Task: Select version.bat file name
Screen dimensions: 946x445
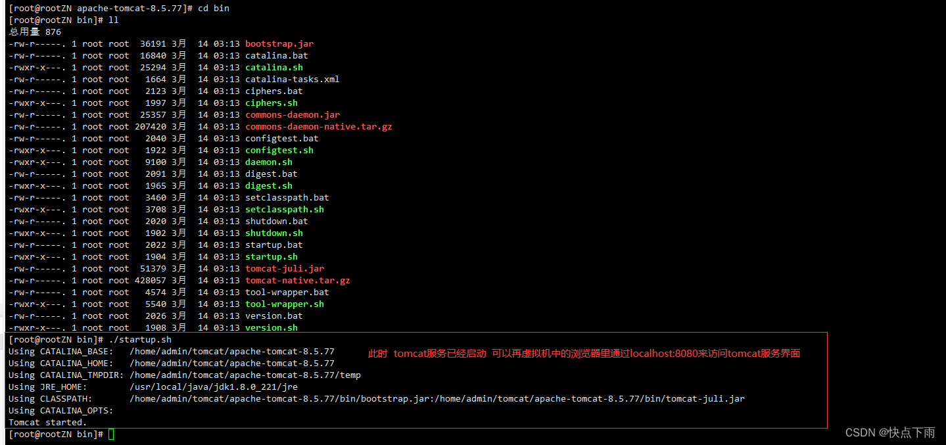Action: point(274,316)
